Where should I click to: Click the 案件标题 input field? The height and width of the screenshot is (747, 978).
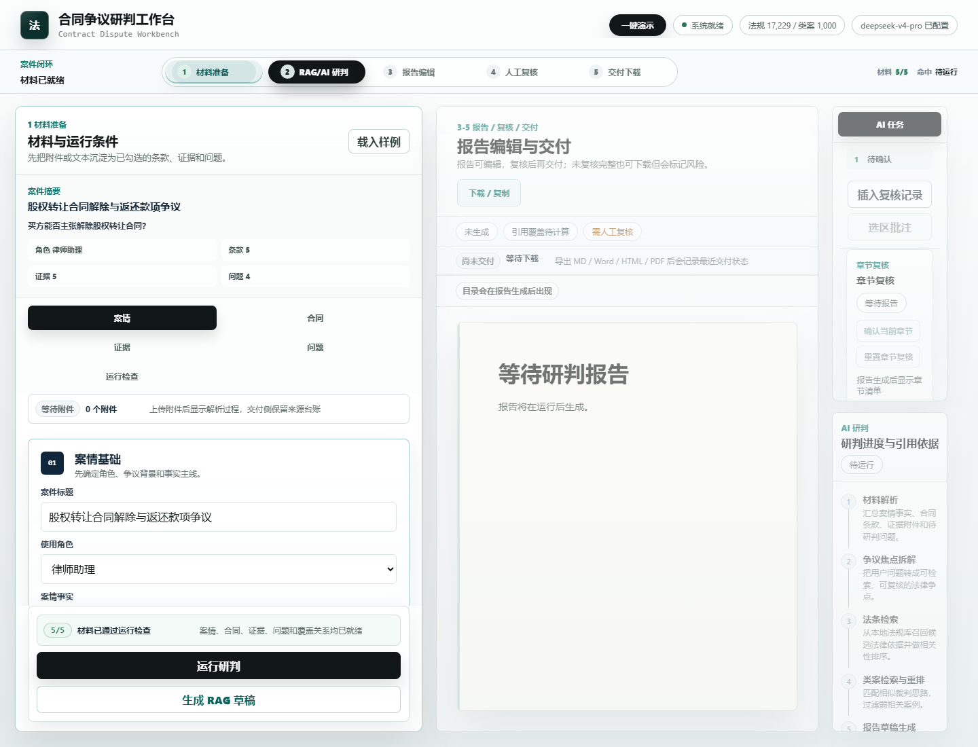click(219, 517)
